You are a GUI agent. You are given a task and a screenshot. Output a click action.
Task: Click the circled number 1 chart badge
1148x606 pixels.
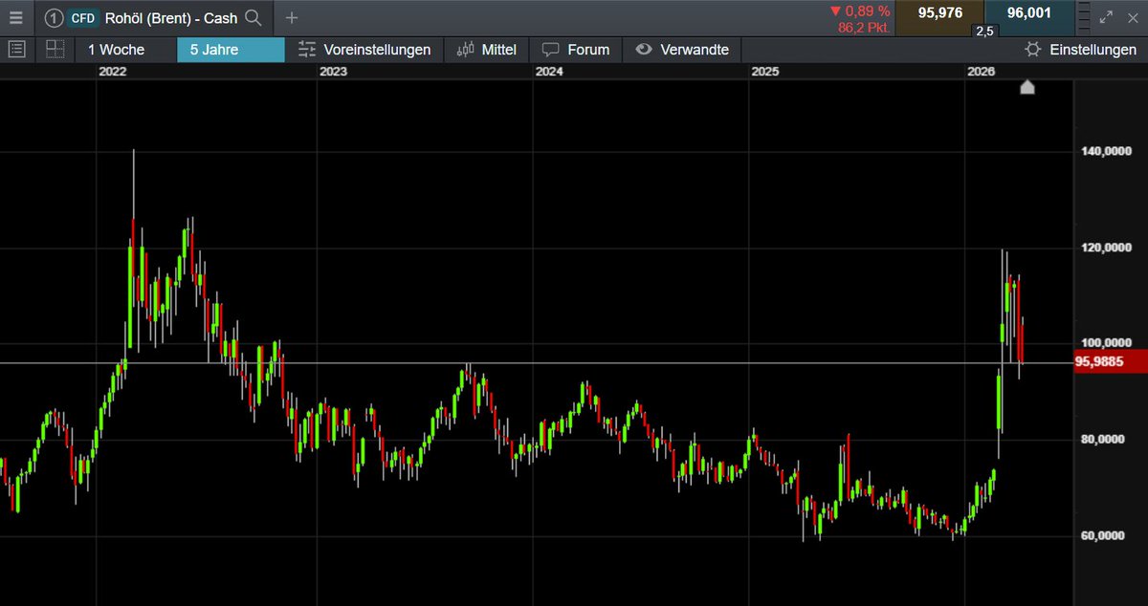click(x=55, y=17)
